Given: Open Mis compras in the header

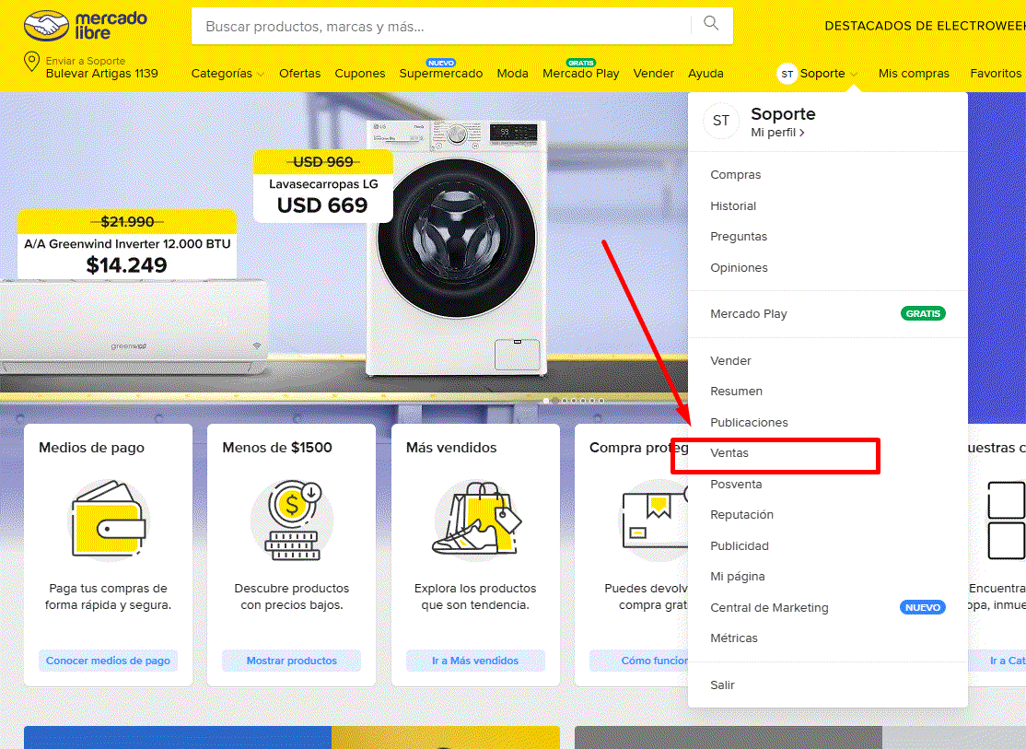Looking at the screenshot, I should tap(914, 74).
